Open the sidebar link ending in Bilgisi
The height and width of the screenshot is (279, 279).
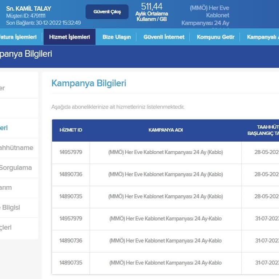[x=10, y=207]
